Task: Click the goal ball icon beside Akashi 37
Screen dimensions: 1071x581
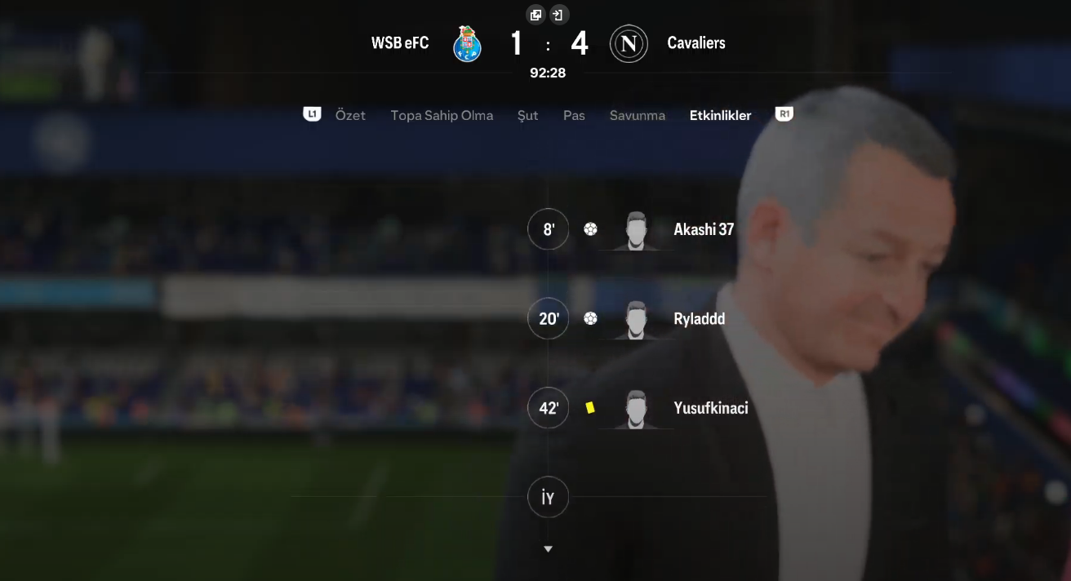Action: coord(590,229)
